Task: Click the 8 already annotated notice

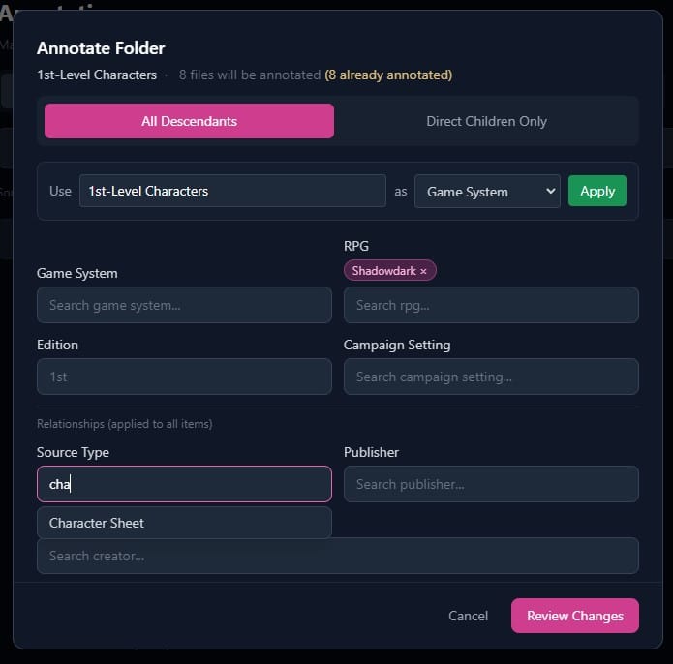Action: [388, 75]
